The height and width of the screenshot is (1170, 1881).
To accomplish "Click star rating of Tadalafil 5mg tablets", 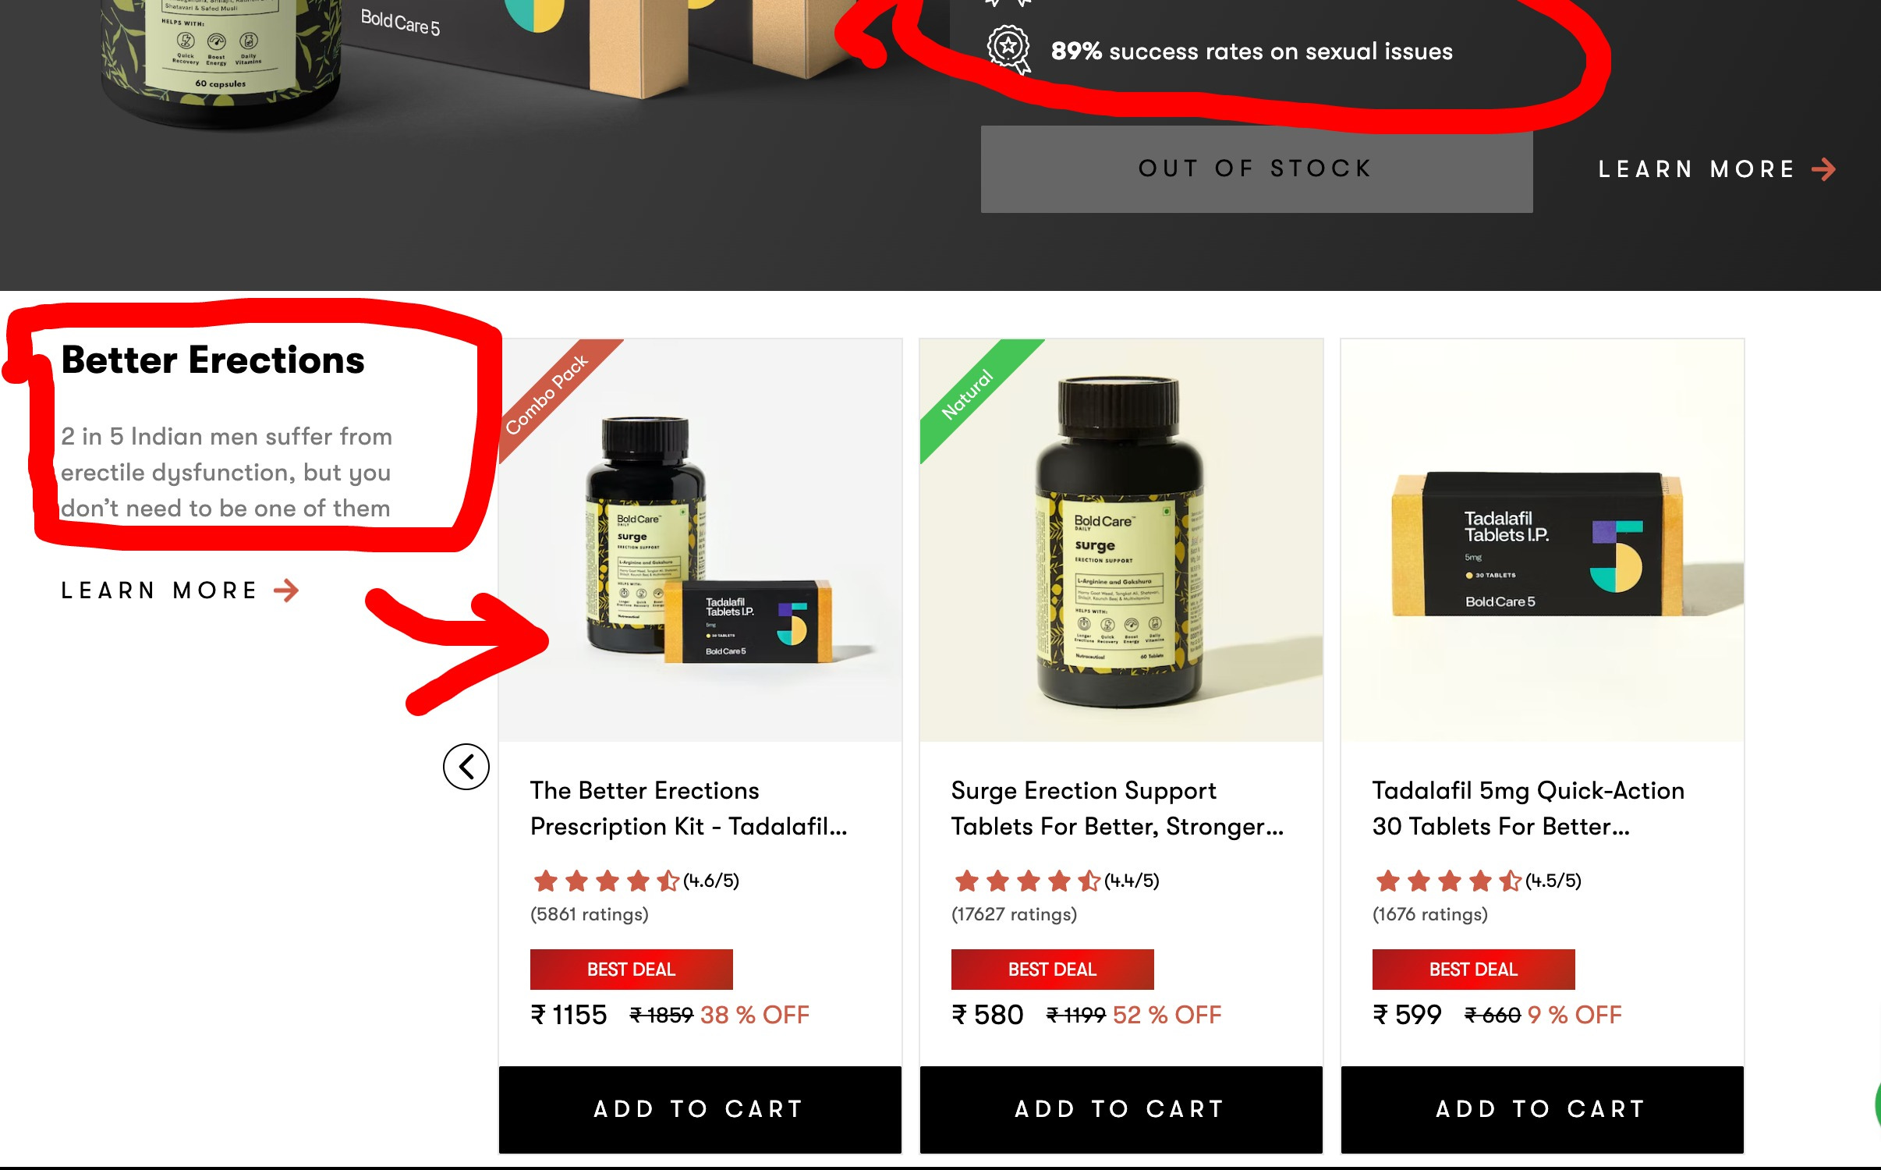I will tap(1448, 881).
